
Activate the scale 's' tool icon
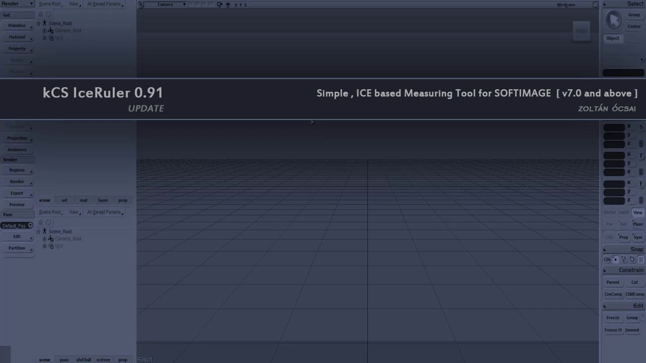pyautogui.click(x=641, y=127)
